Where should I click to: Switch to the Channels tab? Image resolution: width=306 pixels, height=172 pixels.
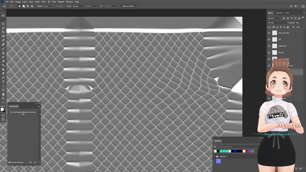279,13
